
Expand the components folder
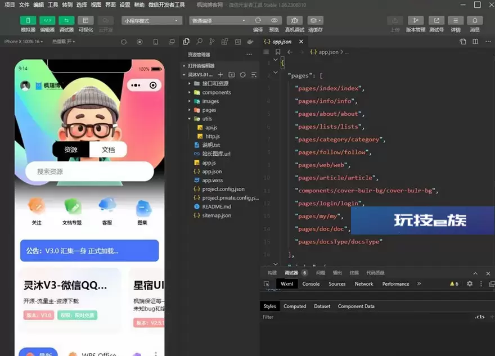tap(217, 92)
